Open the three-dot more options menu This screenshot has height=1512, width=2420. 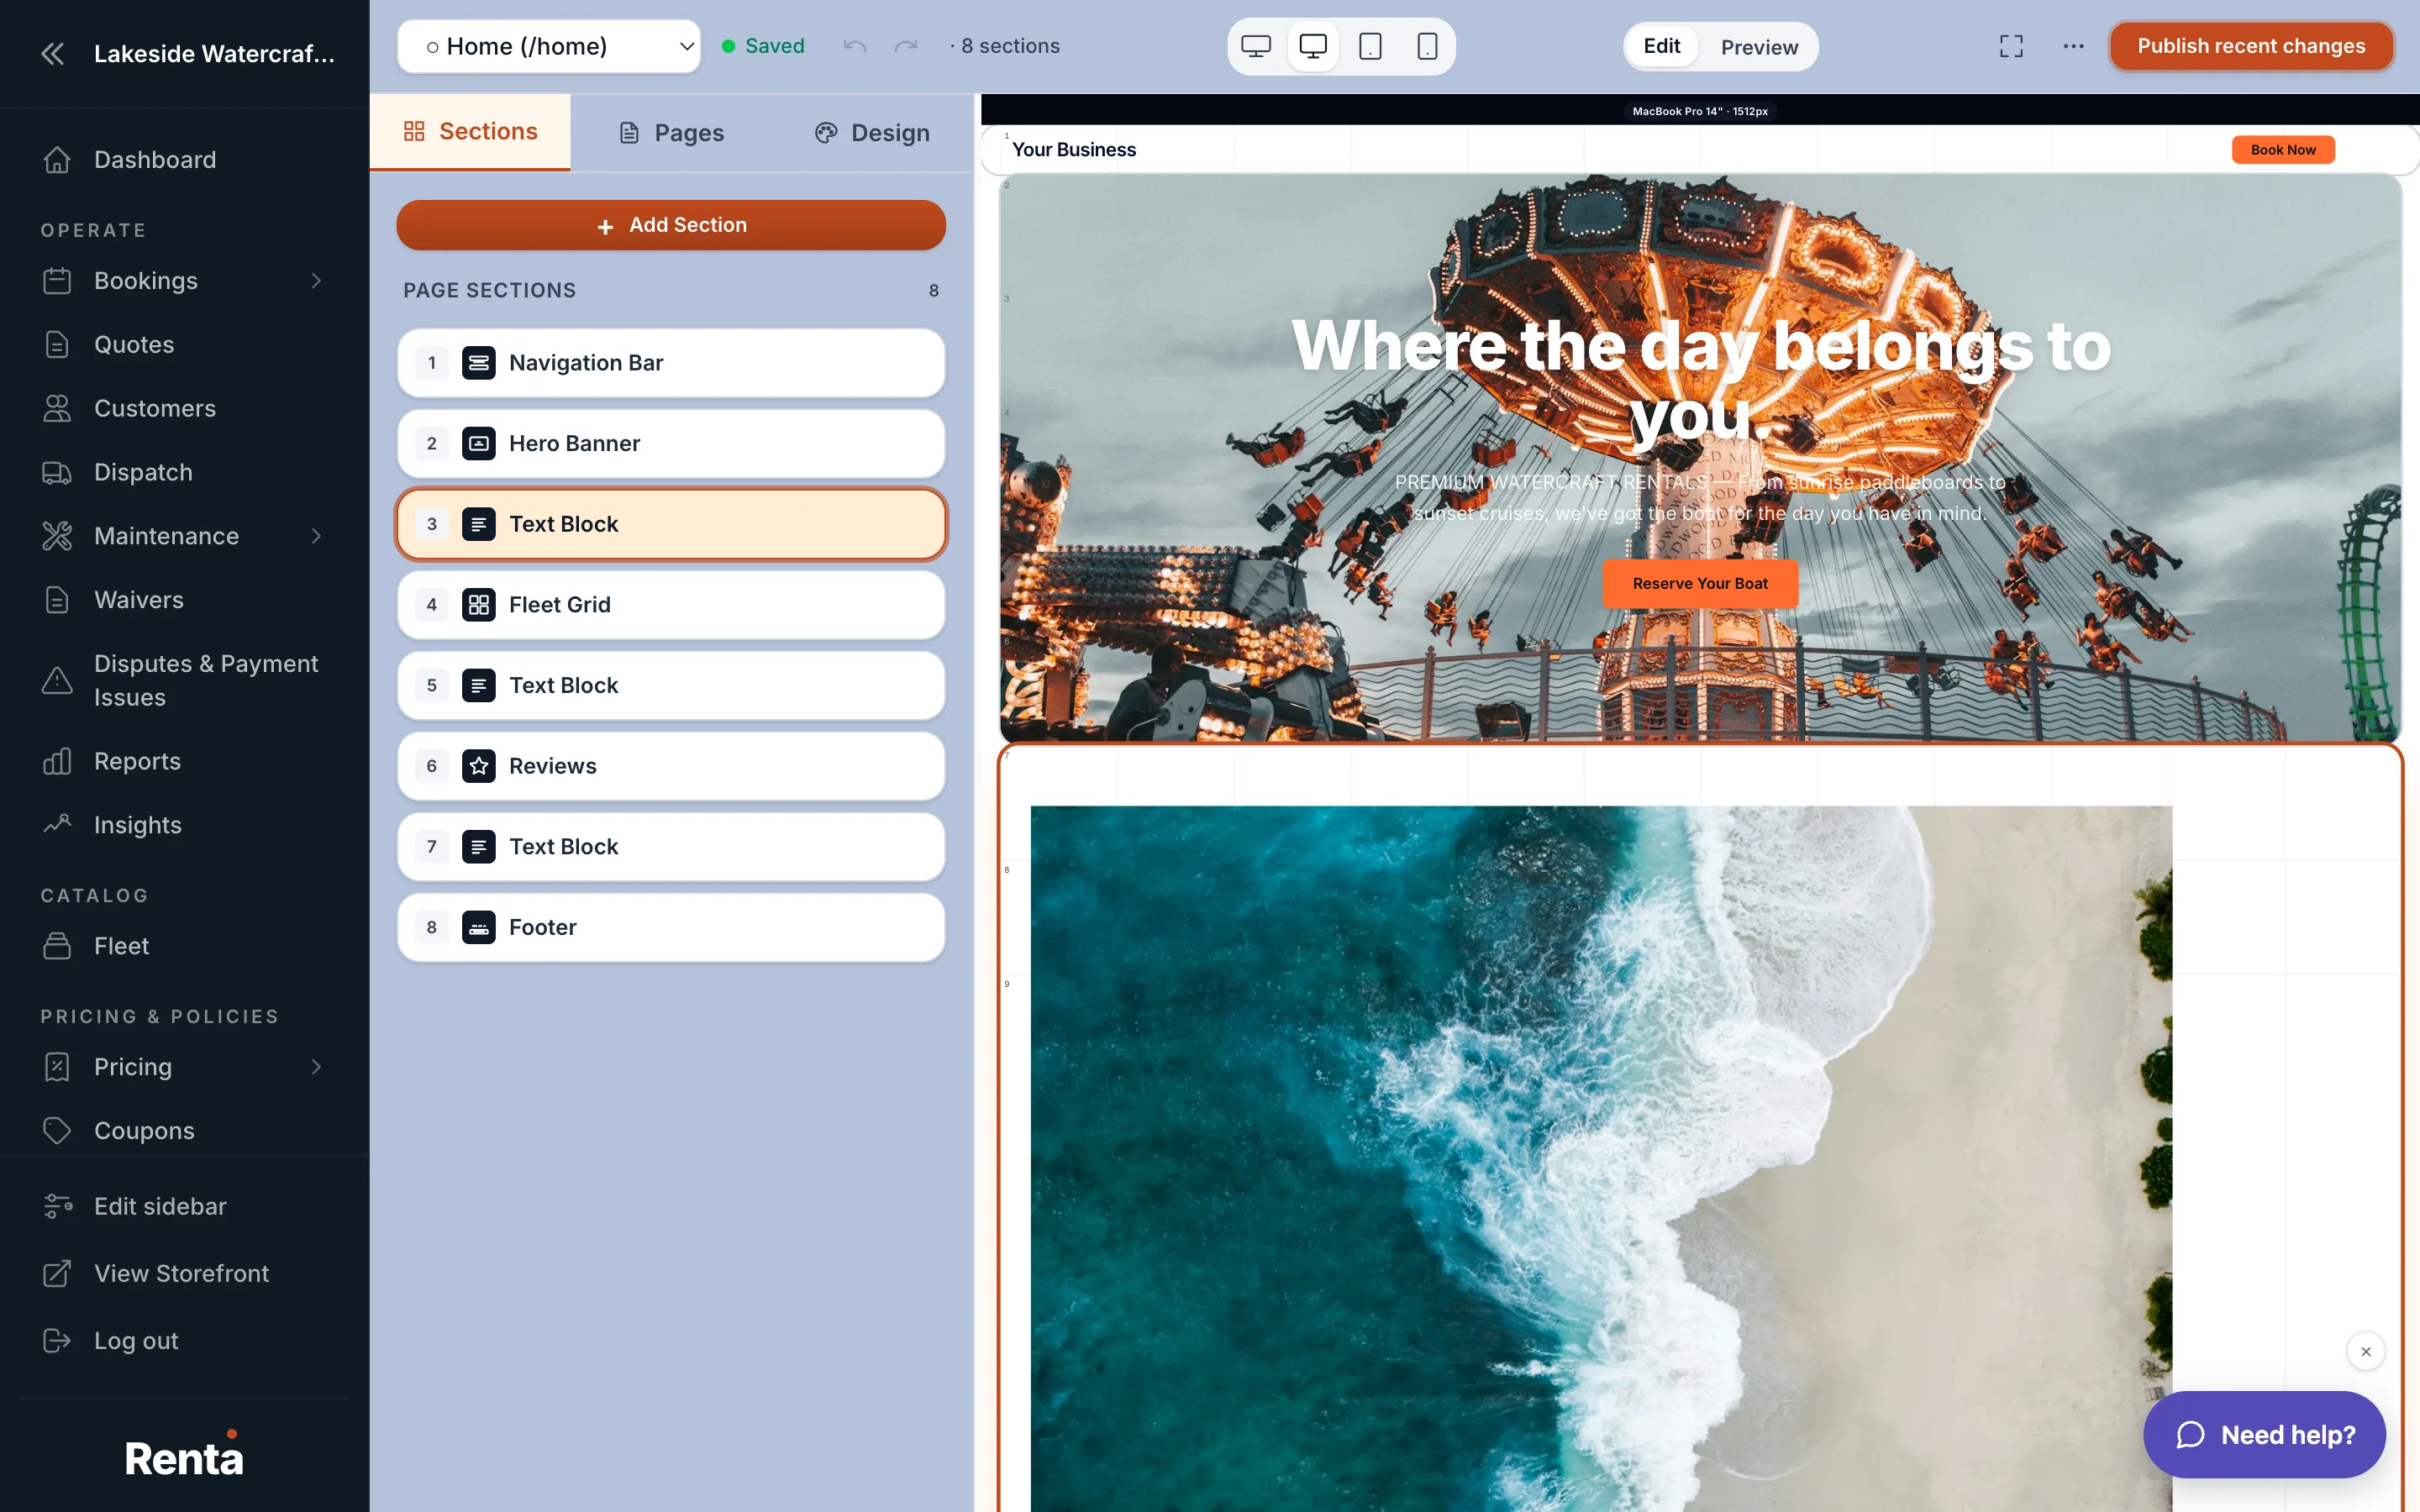(x=2073, y=46)
